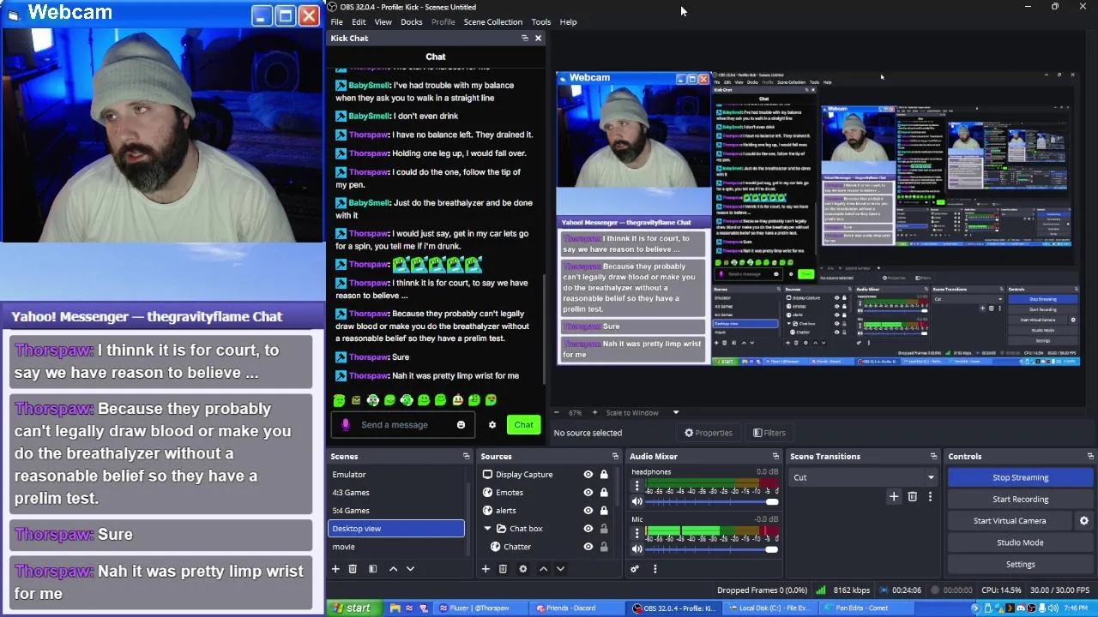This screenshot has width=1098, height=617.
Task: Toggle lock on Emotes source
Action: pos(604,493)
